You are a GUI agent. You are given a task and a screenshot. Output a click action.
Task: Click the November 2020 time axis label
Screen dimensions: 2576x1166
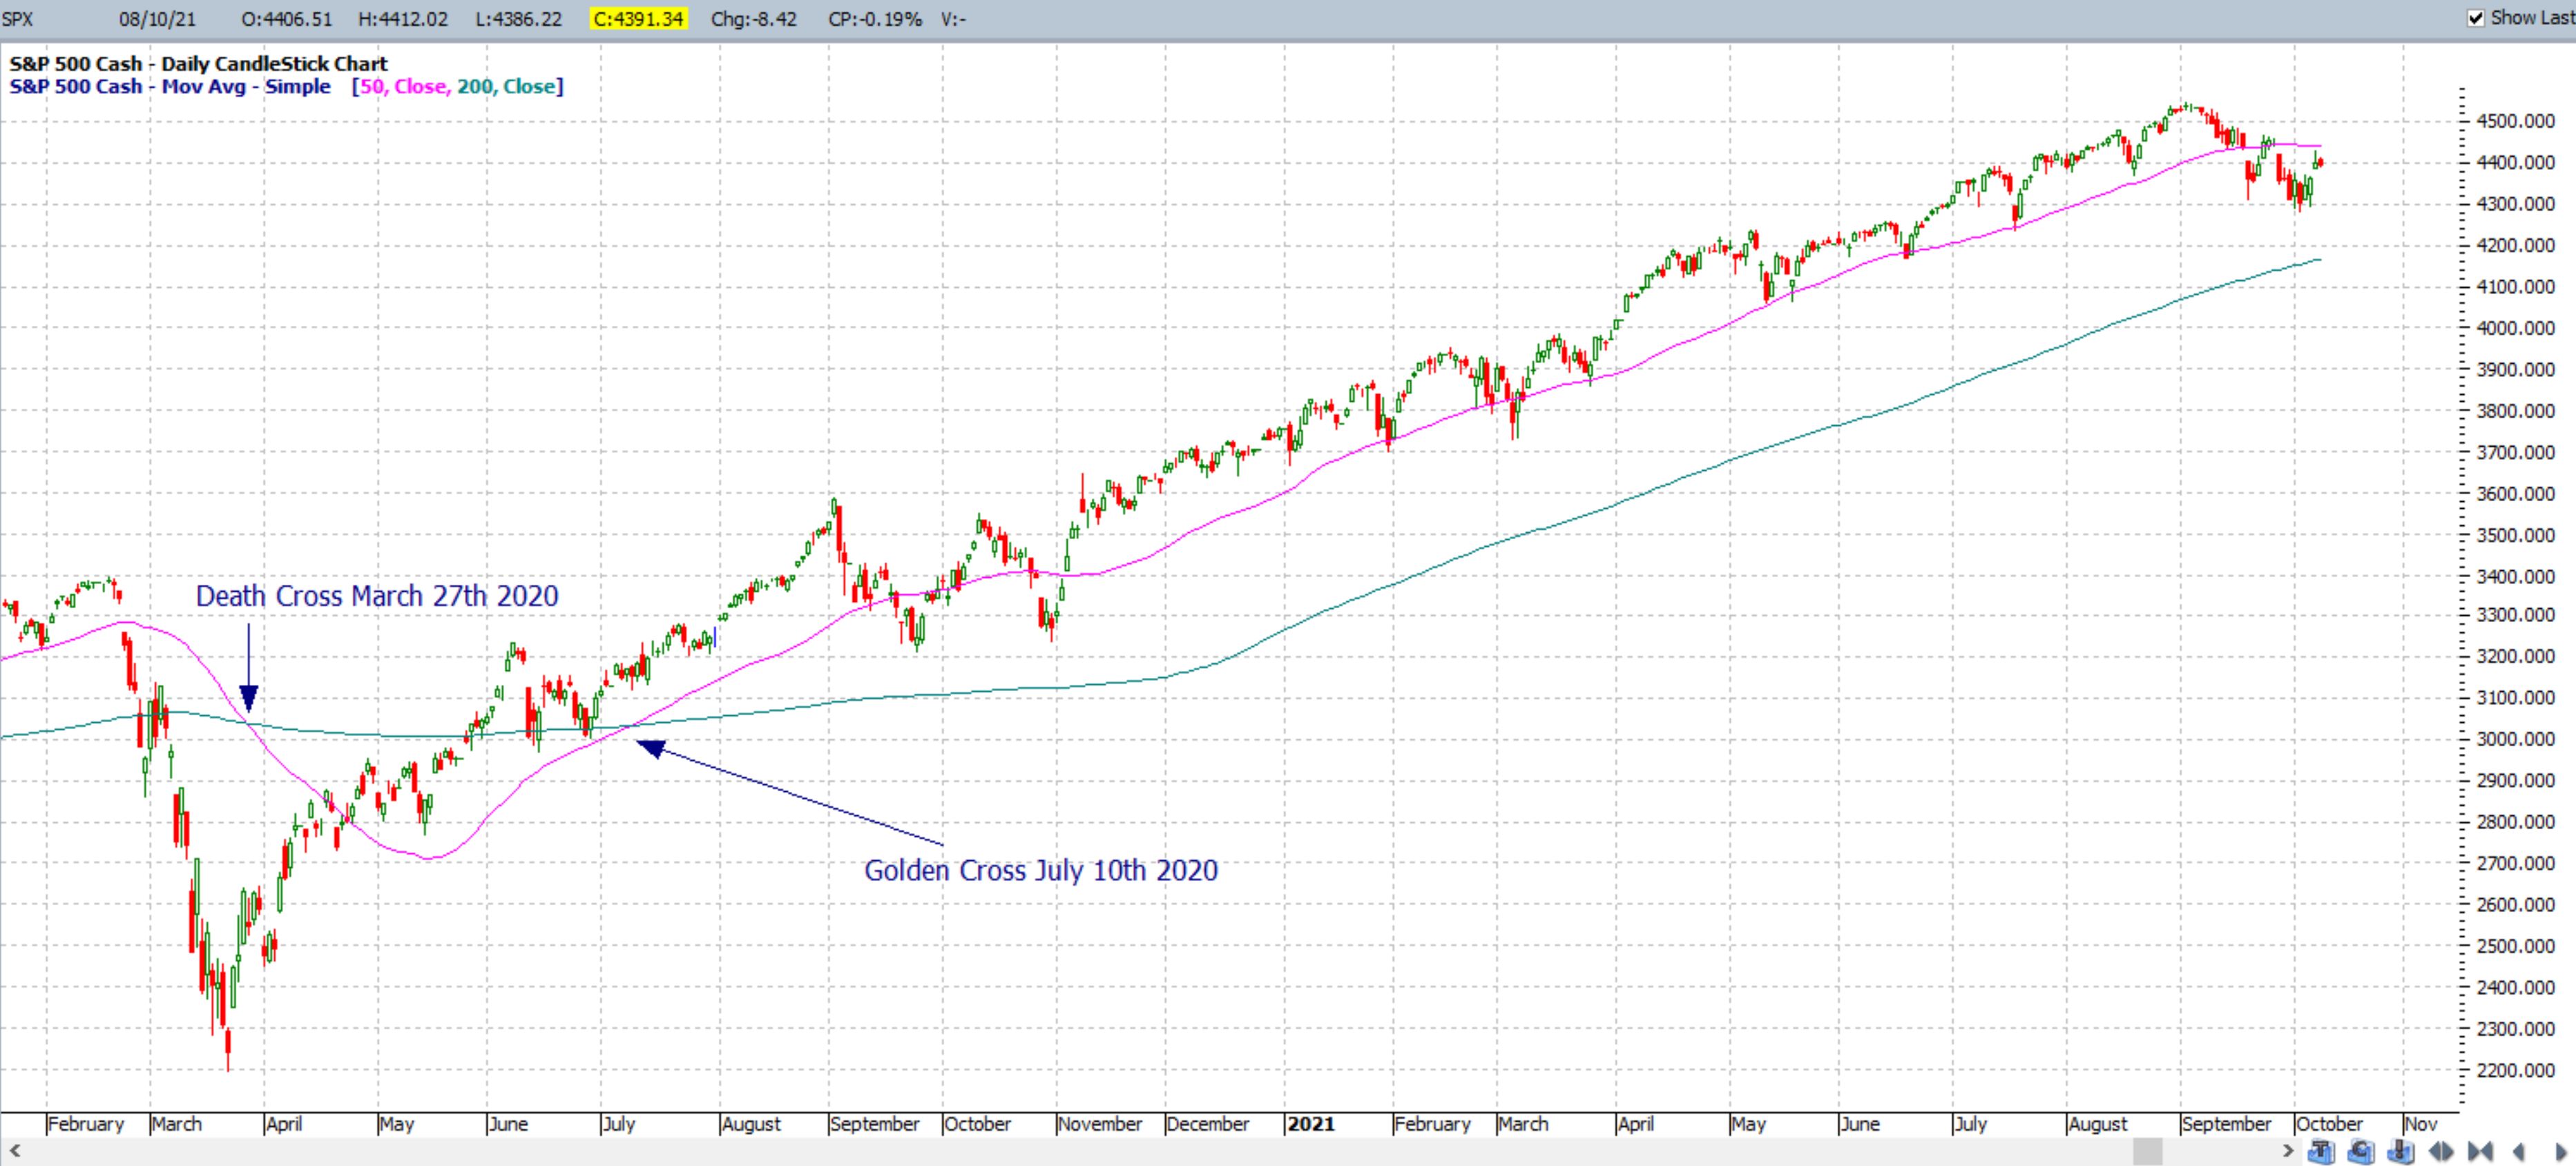pyautogui.click(x=1099, y=1124)
